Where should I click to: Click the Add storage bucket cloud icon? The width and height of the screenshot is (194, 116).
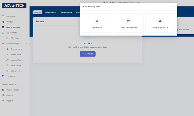(160, 21)
